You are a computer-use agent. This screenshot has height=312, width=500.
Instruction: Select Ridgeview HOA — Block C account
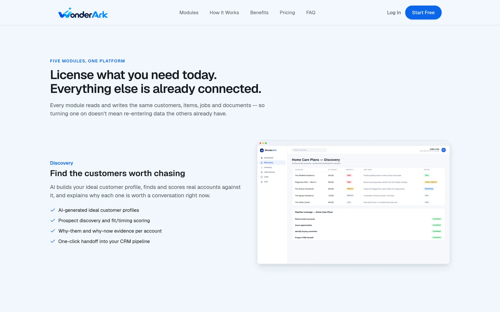[x=306, y=182]
